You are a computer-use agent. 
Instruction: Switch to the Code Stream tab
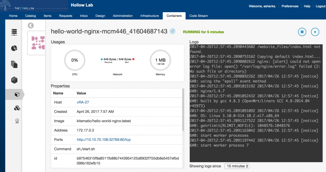(198, 16)
